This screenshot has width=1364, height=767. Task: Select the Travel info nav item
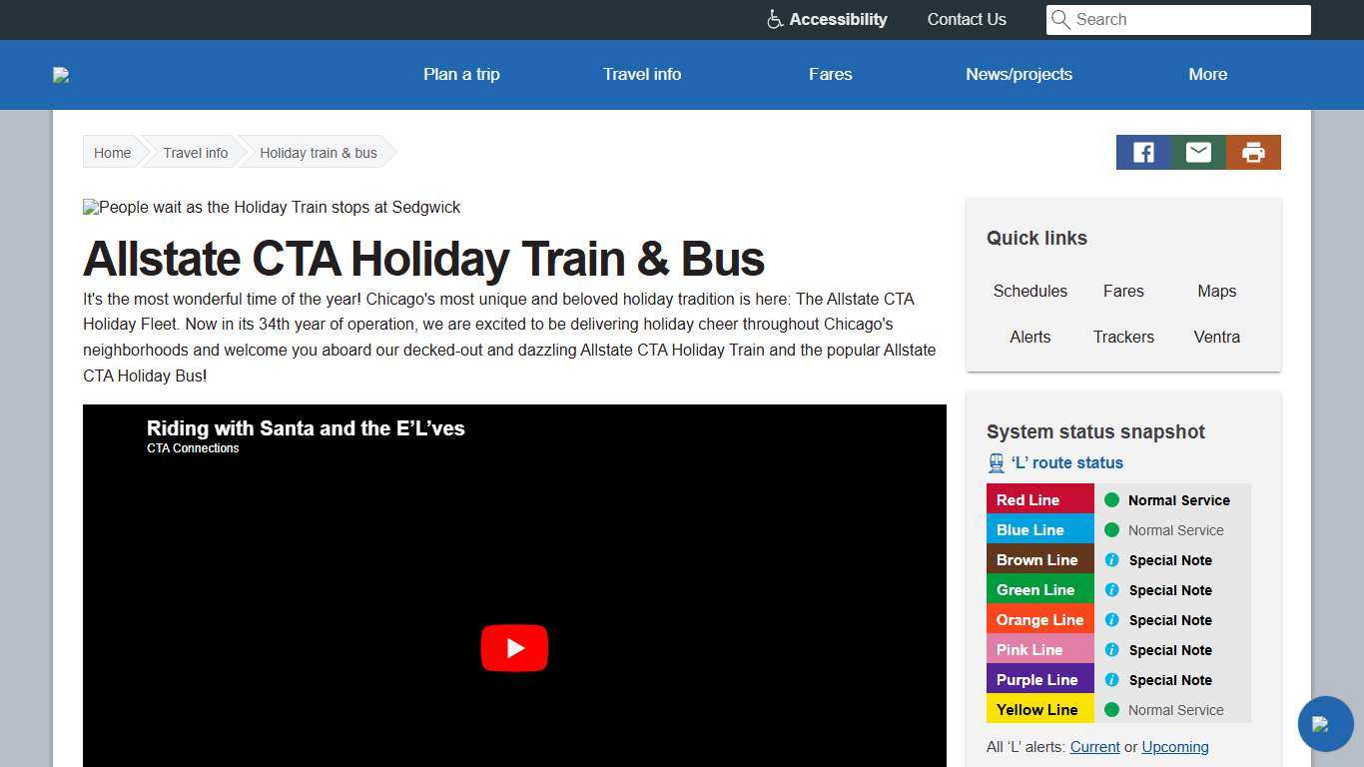(642, 74)
